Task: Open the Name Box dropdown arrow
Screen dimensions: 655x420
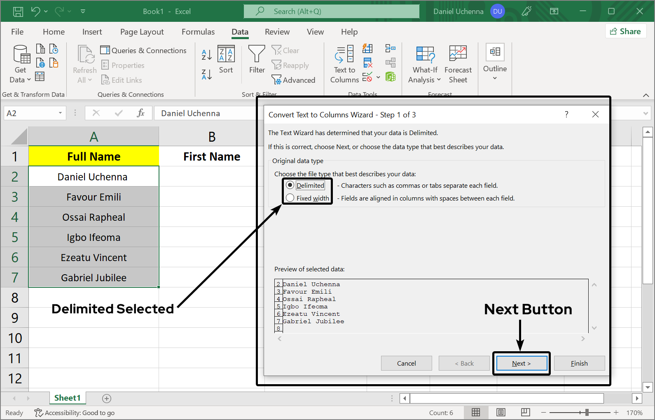Action: point(60,113)
